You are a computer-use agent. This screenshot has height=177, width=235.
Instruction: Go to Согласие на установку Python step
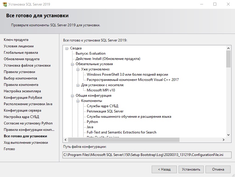pos(28,123)
